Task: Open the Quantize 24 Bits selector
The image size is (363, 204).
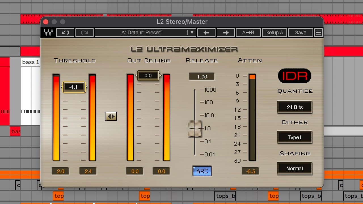Action: pos(295,107)
